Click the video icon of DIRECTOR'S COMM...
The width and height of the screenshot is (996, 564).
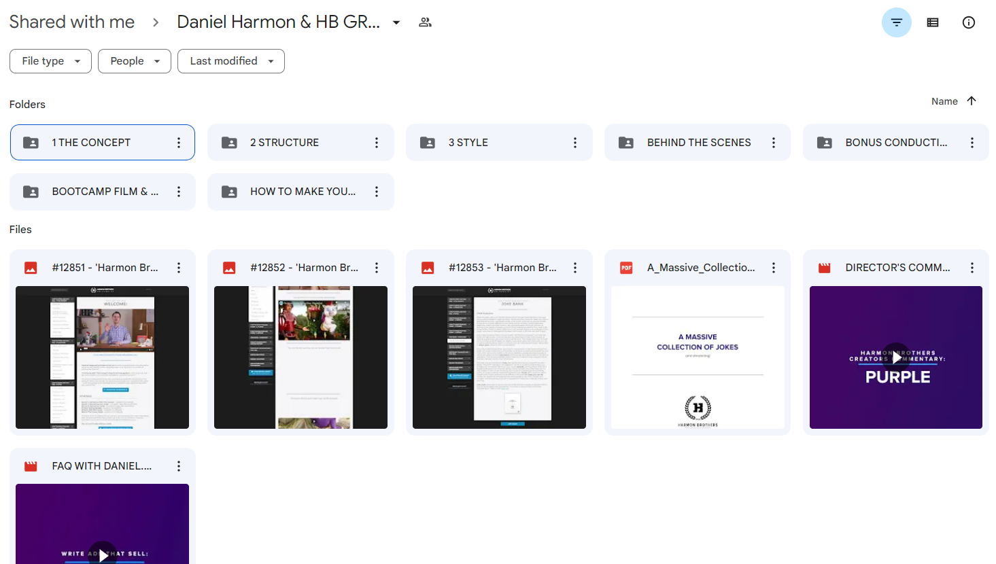pos(825,268)
